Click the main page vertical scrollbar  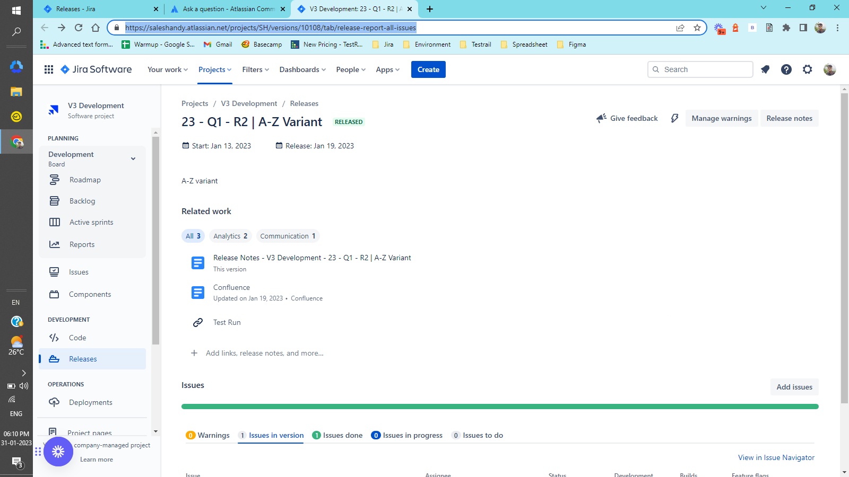pyautogui.click(x=844, y=248)
